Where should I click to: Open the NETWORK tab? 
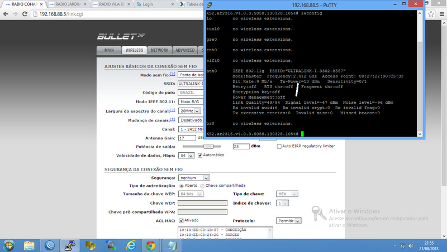coord(160,50)
